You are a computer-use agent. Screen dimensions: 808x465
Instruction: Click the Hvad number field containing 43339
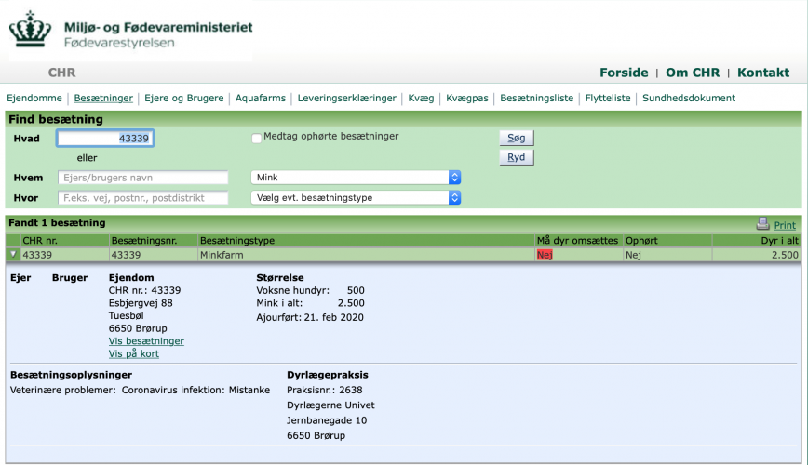105,138
